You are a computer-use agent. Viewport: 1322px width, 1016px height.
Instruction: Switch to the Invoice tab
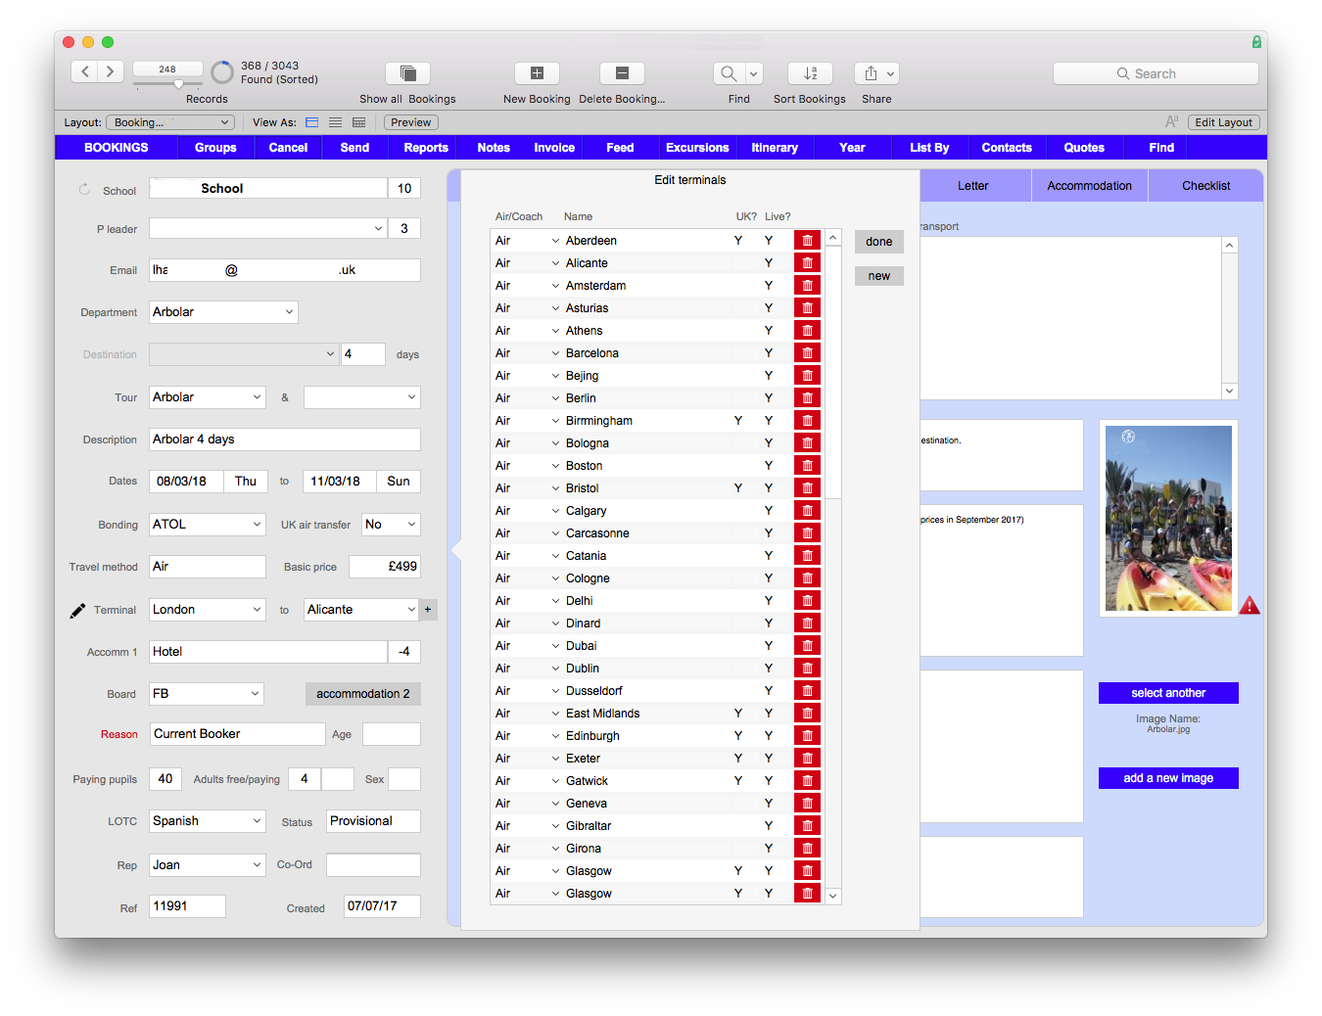point(553,147)
